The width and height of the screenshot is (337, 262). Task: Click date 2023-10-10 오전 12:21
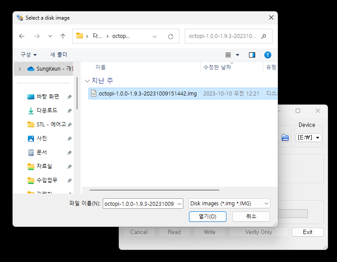click(231, 94)
